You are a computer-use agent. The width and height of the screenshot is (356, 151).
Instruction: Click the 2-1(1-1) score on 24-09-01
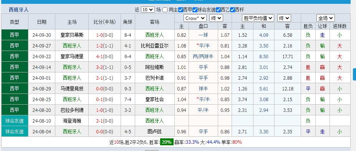pos(105,78)
